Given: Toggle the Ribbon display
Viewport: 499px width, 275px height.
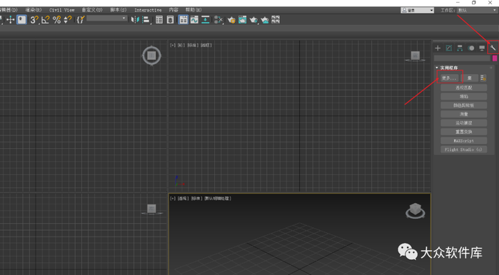Looking at the screenshot, I should click(183, 20).
